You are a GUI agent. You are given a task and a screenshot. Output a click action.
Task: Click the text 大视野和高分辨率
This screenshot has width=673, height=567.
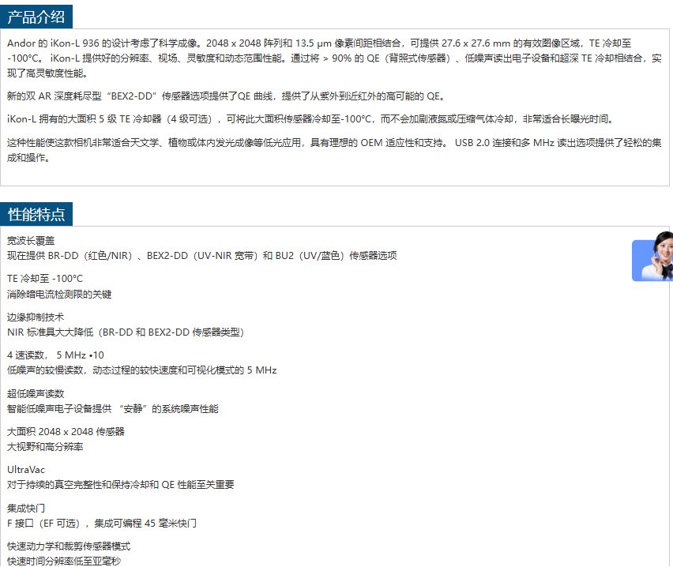(45, 447)
